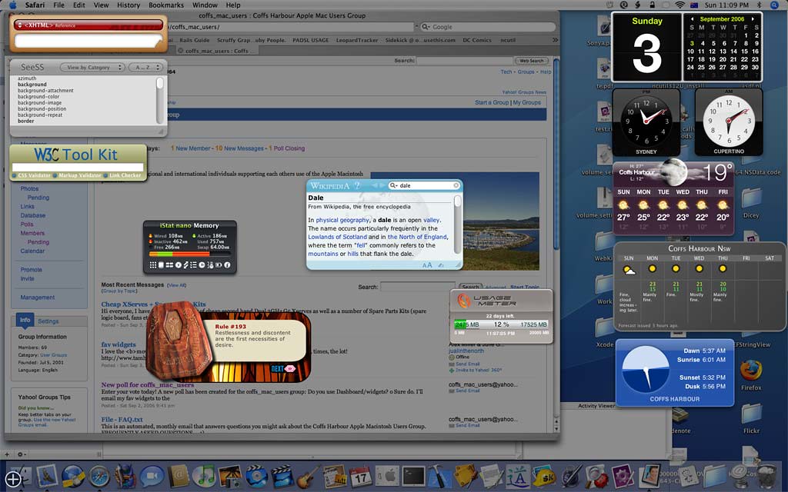
Task: Go forward in Wikipedia widget history
Action: pyautogui.click(x=382, y=185)
